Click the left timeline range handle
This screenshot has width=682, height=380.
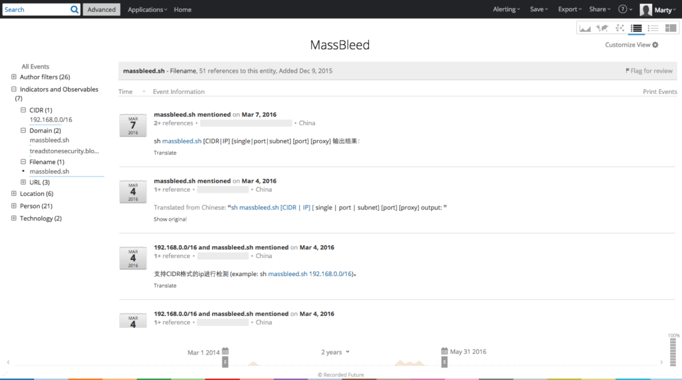point(225,362)
